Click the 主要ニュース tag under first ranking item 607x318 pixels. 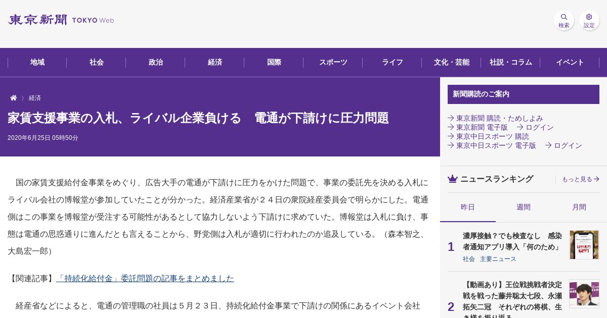pyautogui.click(x=498, y=259)
